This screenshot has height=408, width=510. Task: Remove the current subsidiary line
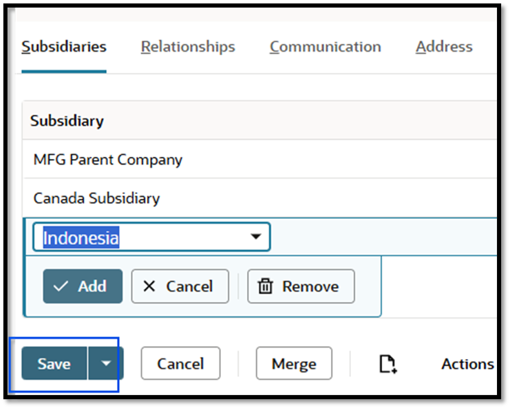tap(301, 286)
